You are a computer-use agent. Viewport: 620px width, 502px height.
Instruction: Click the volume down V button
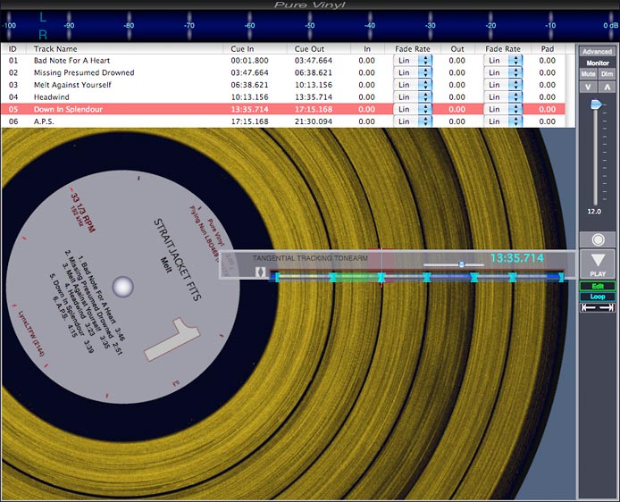click(588, 87)
